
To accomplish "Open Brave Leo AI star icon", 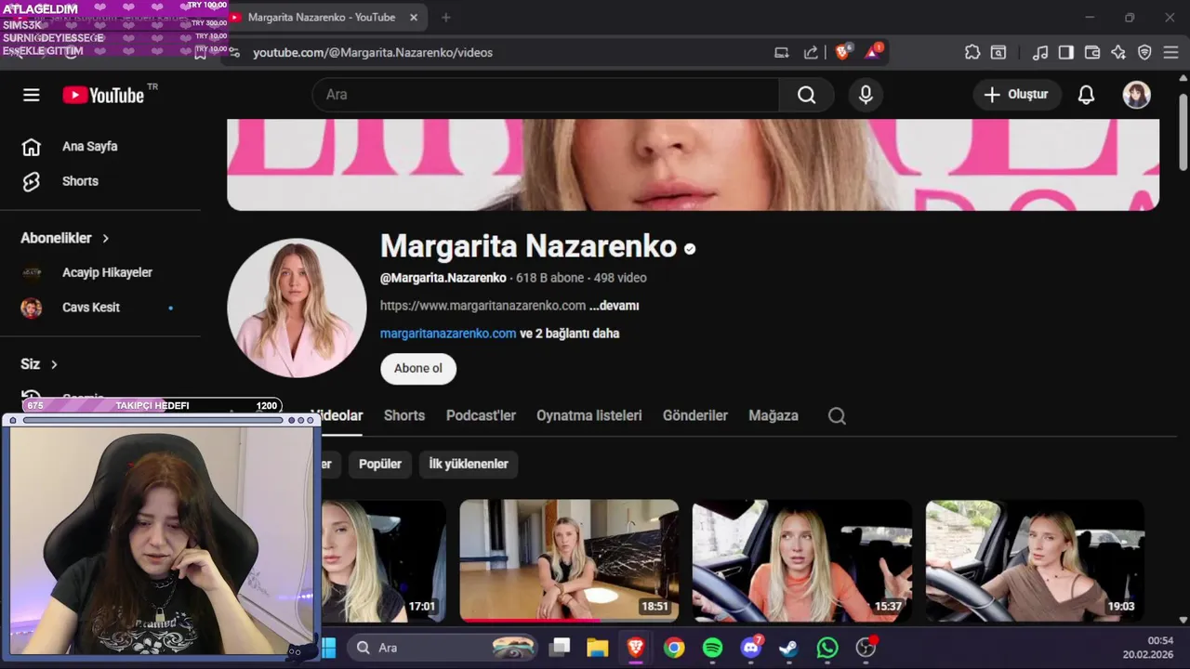I will (1118, 52).
